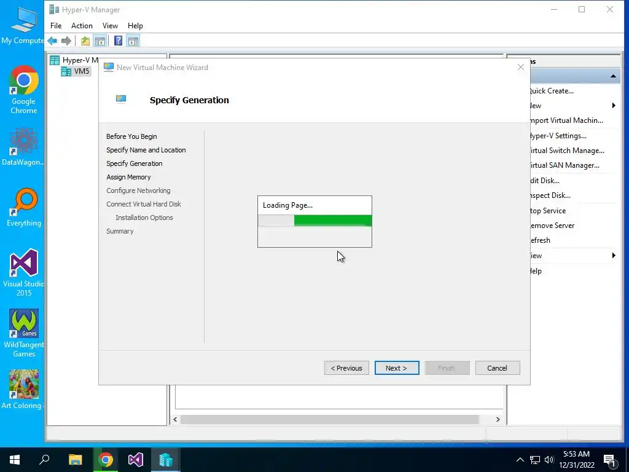Toggle the Show/Hide Console Tree toolbar icon
629x472 pixels.
click(x=100, y=41)
